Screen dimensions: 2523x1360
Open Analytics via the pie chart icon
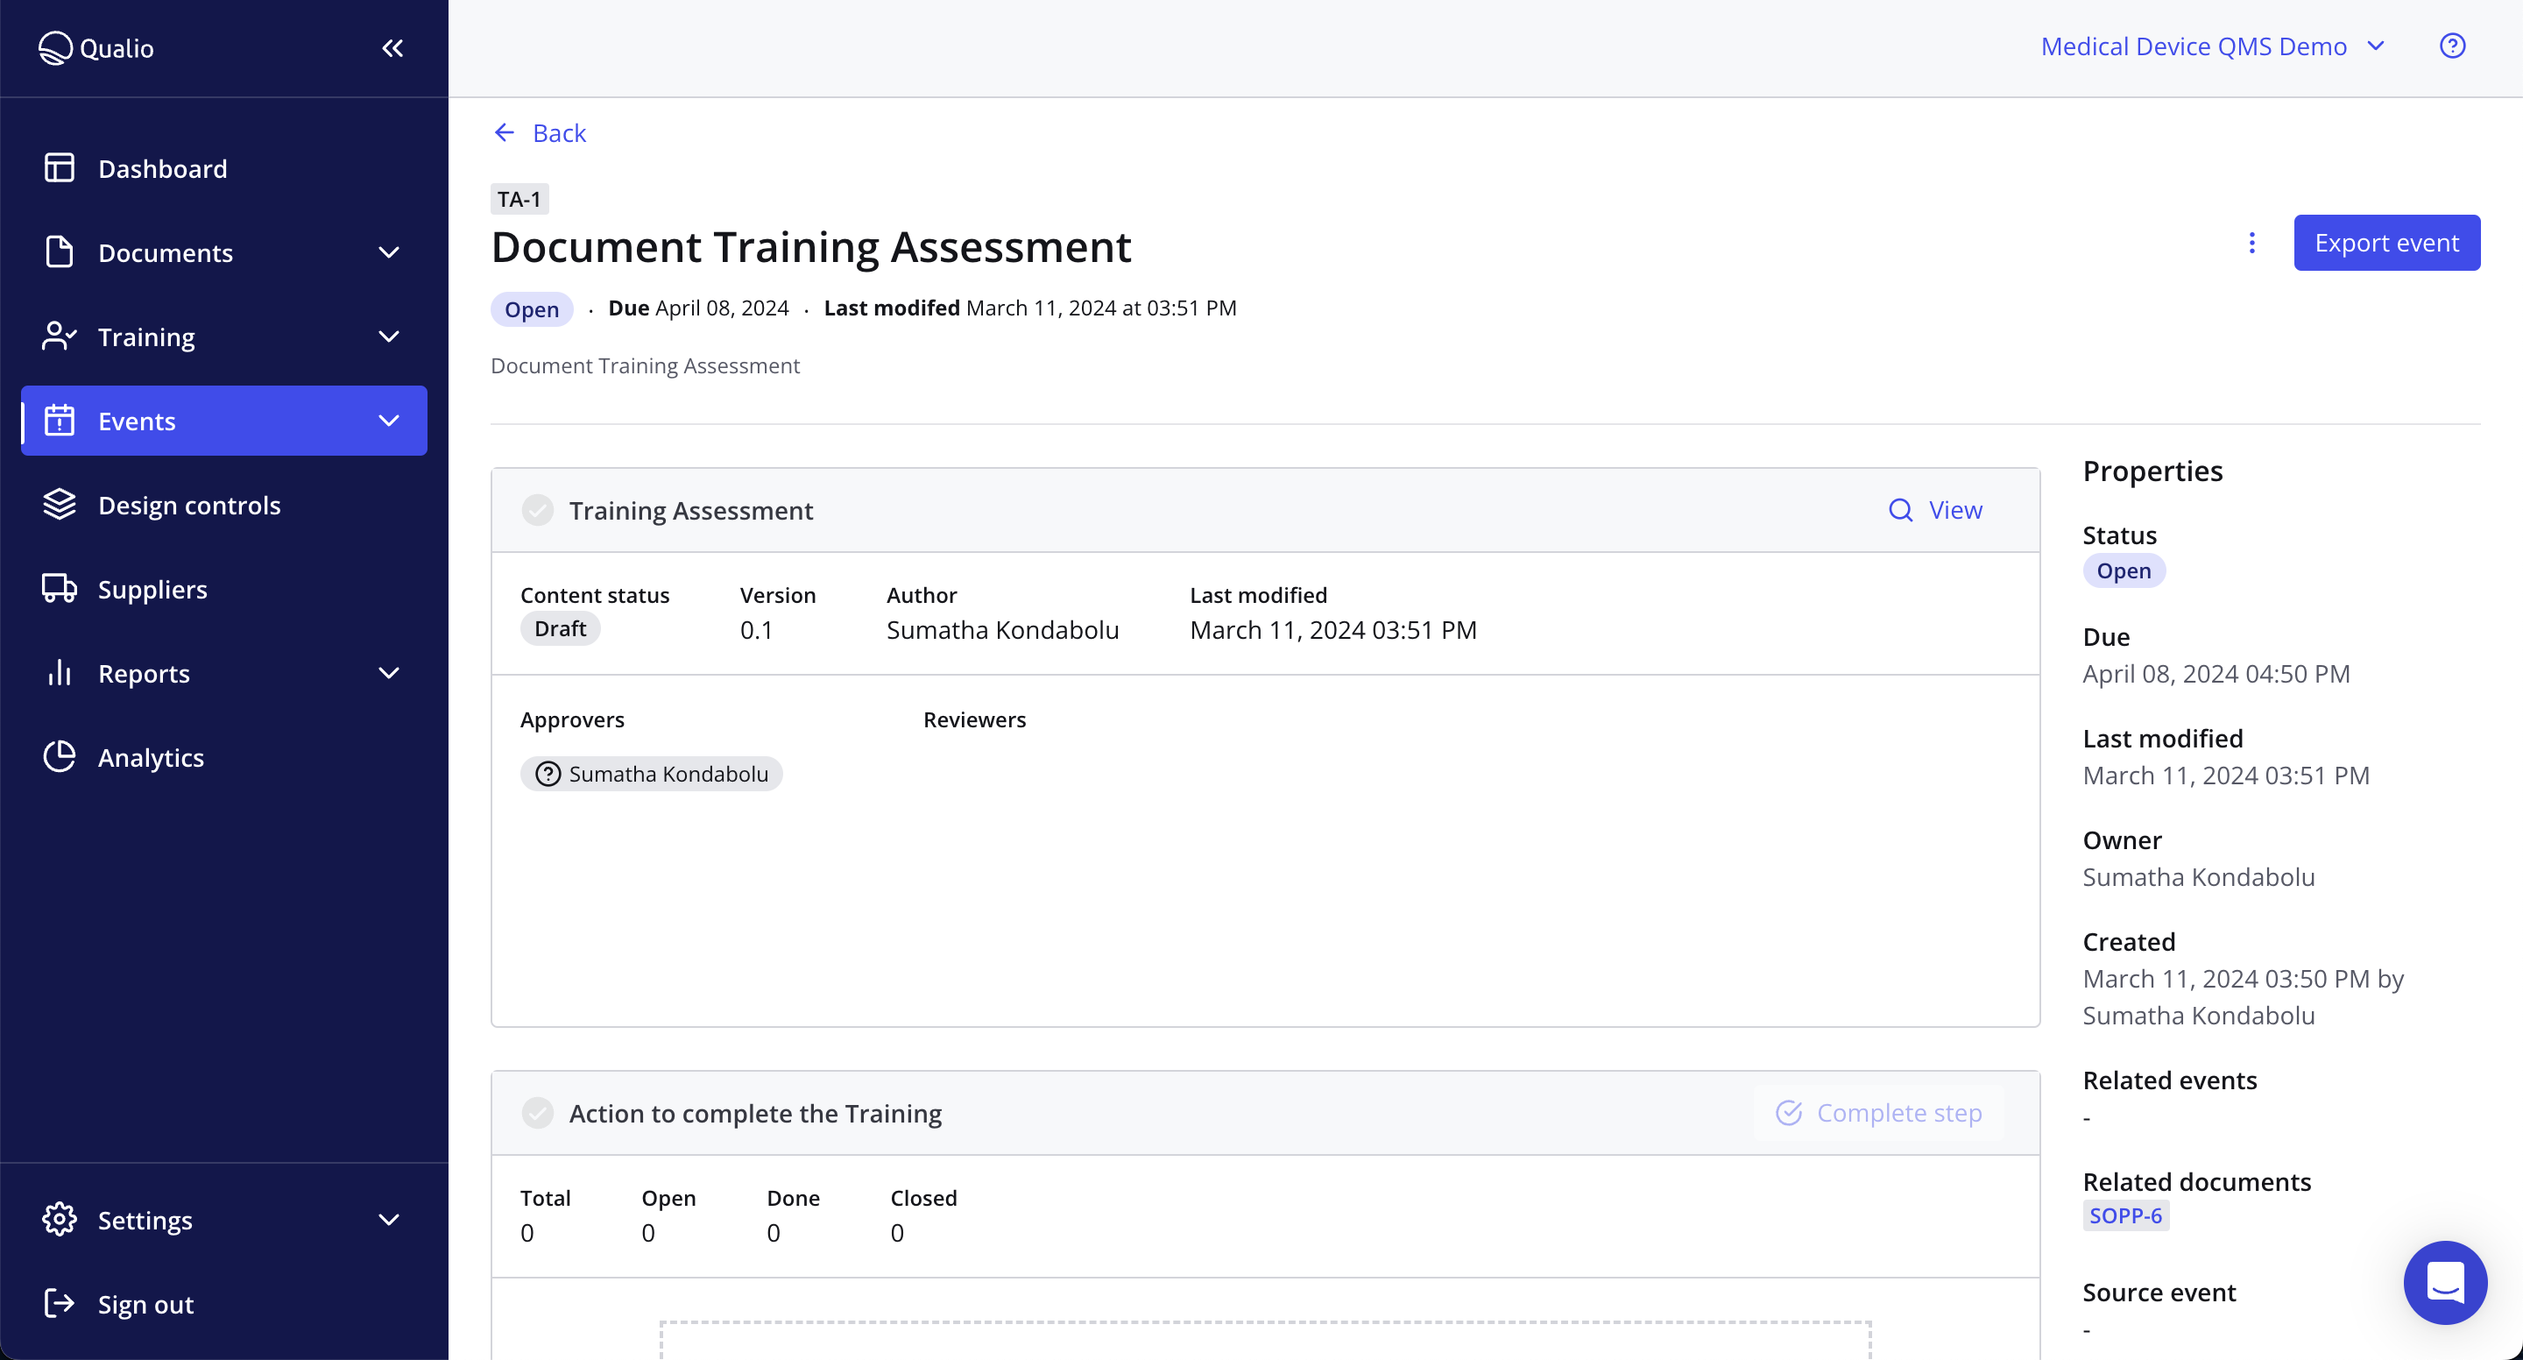click(59, 756)
